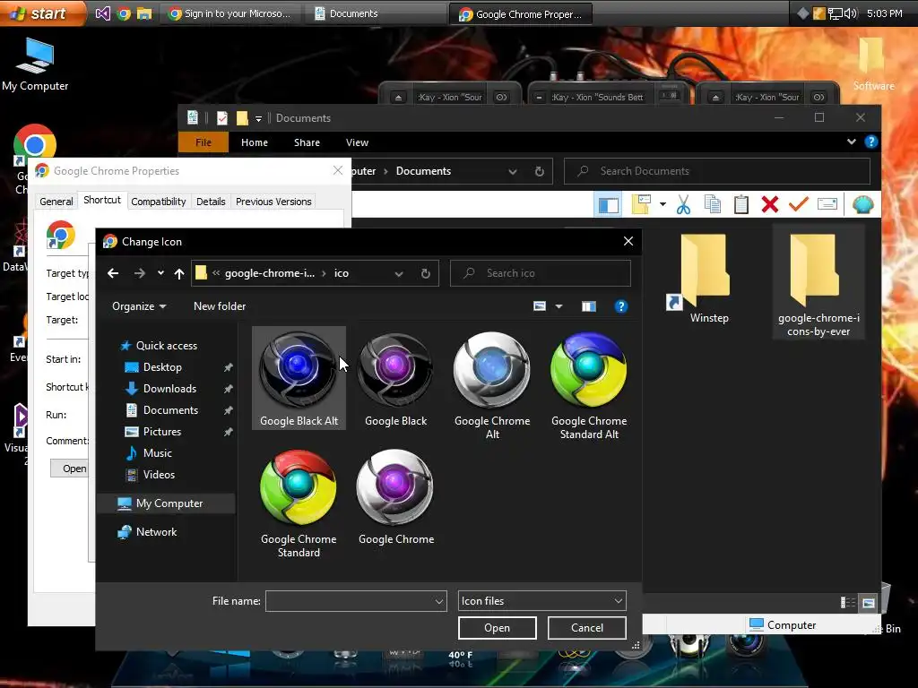The height and width of the screenshot is (688, 918).
Task: Go back in Change Icon dialog
Action: point(113,273)
